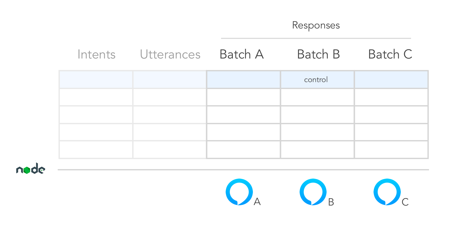Click the Alexa icon labeled A
The image size is (467, 234).
(x=239, y=192)
